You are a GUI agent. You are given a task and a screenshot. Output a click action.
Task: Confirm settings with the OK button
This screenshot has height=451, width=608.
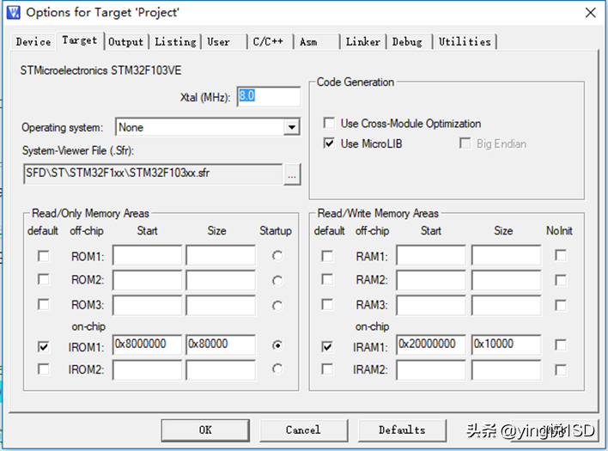click(205, 430)
